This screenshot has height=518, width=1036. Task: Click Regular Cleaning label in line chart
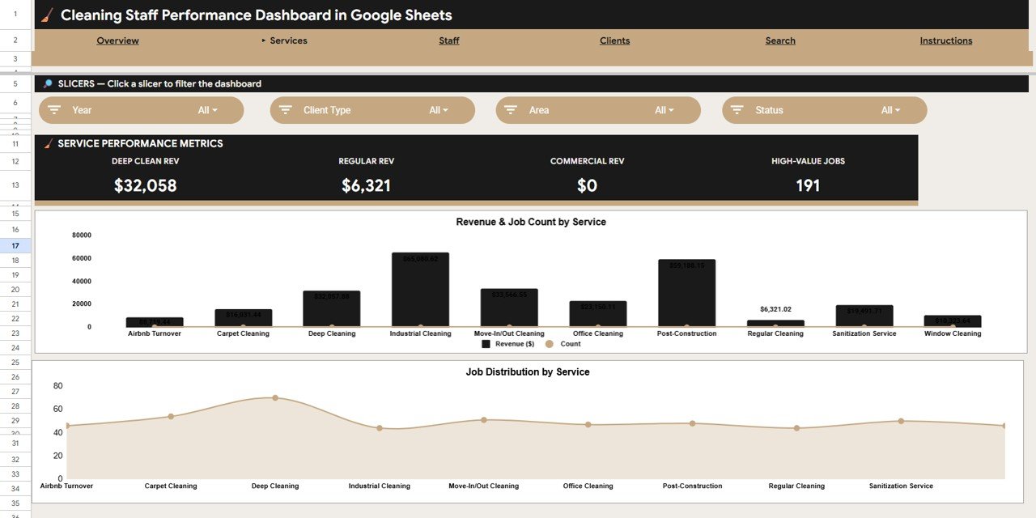[796, 486]
